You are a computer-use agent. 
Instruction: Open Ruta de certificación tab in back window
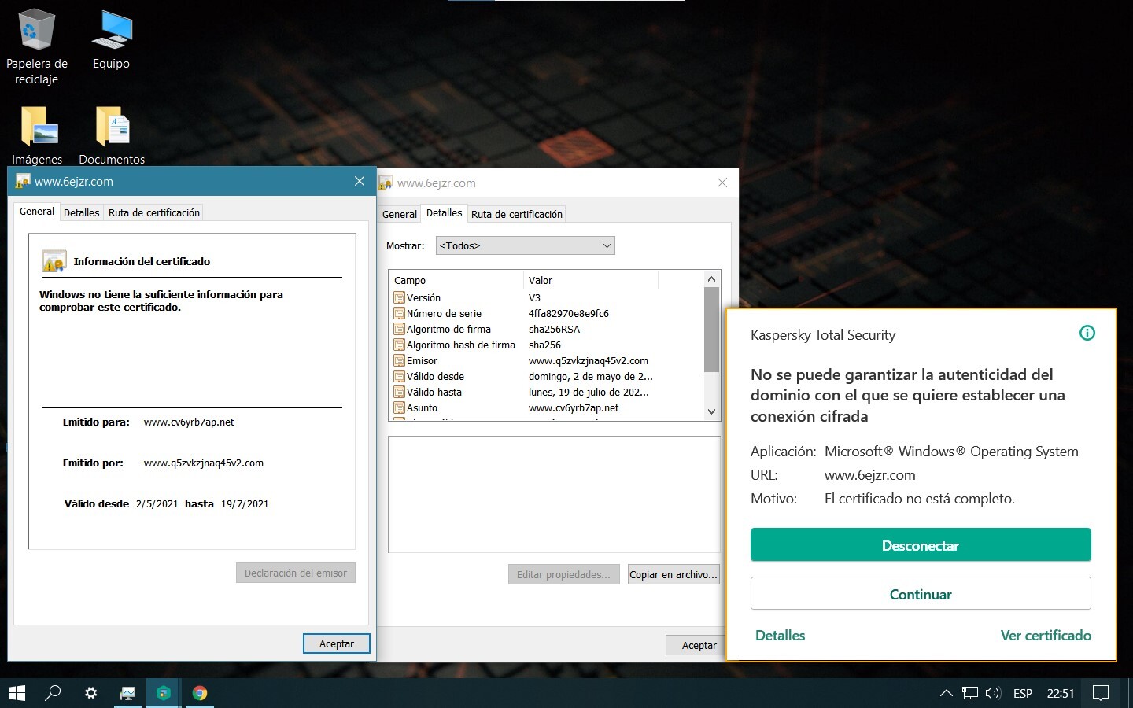517,215
